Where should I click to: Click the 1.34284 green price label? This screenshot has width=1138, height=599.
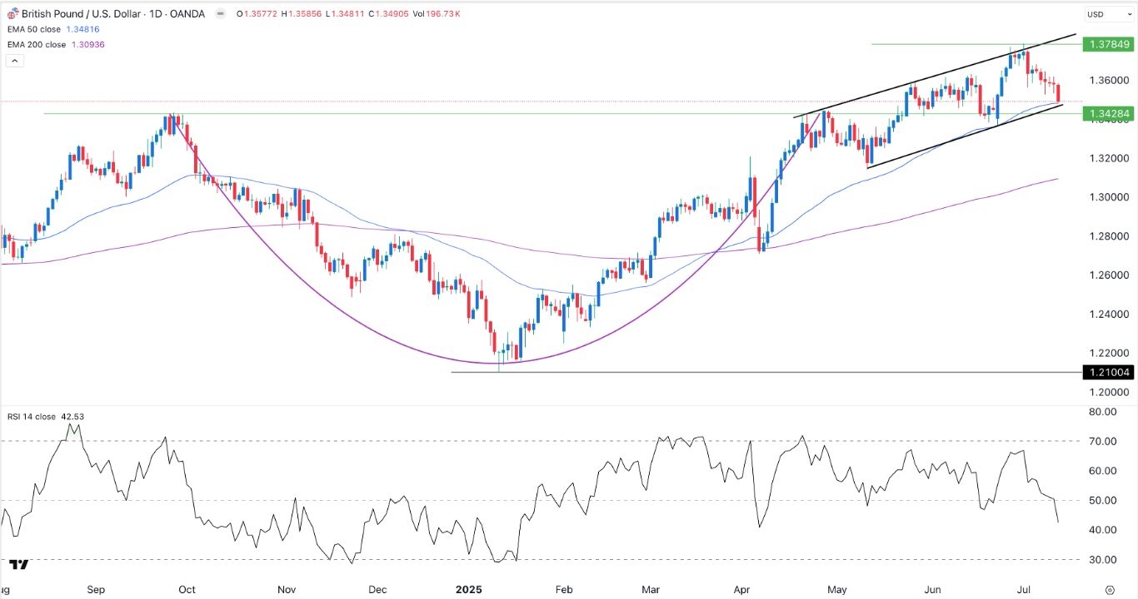click(1106, 113)
